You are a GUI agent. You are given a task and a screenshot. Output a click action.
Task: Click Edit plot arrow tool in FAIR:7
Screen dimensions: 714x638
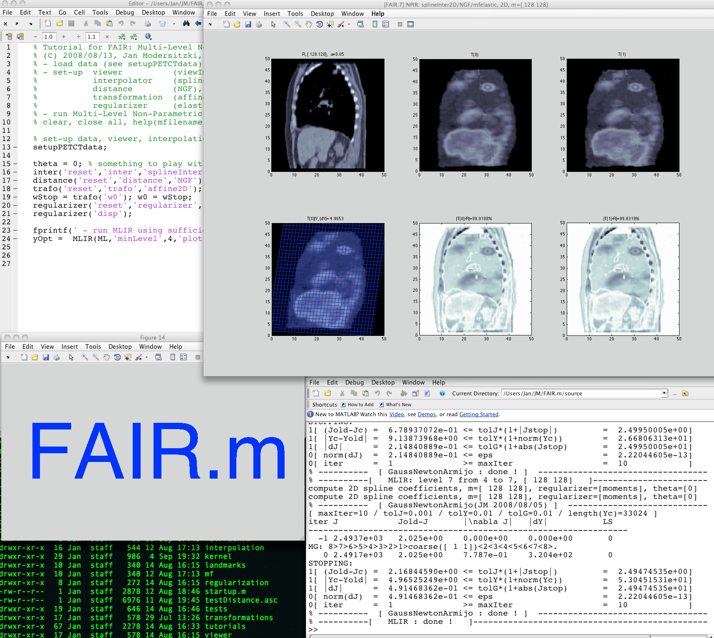pos(273,24)
